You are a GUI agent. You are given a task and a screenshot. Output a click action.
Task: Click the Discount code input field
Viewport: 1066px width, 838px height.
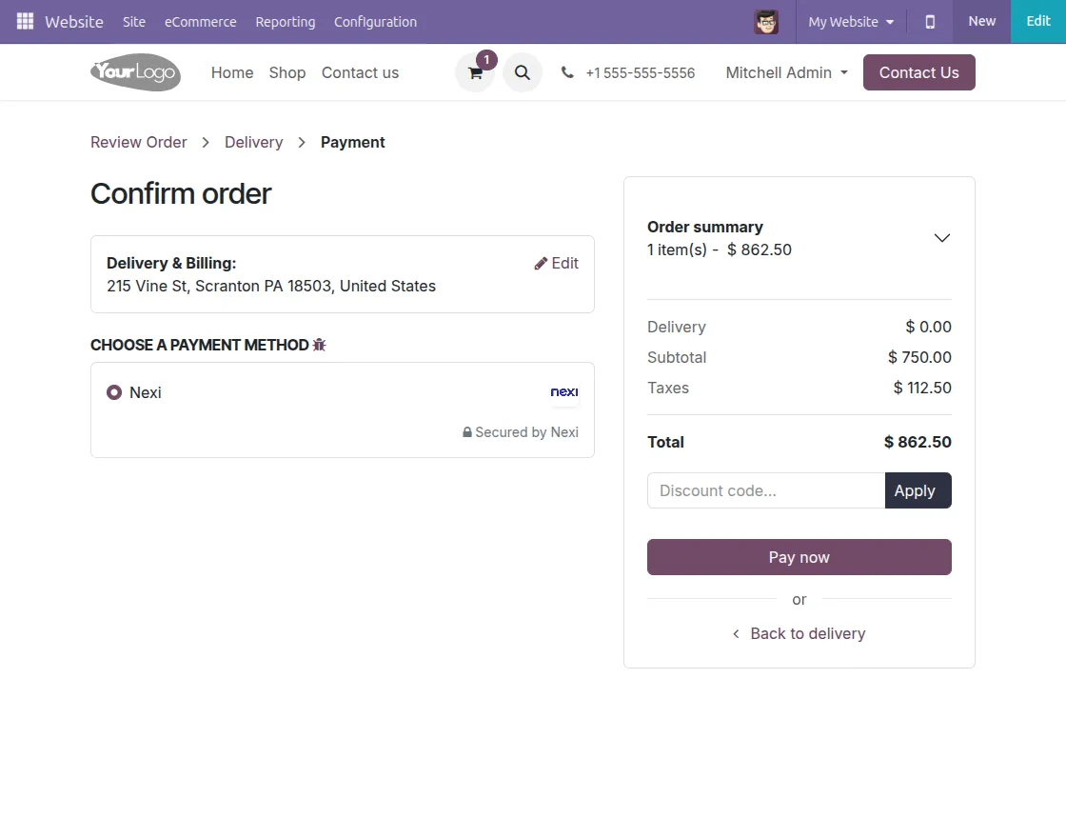click(x=766, y=490)
